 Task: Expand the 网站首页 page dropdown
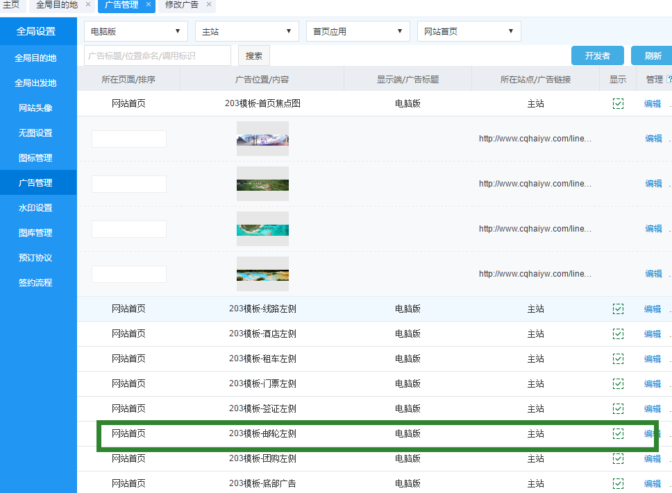tap(469, 31)
